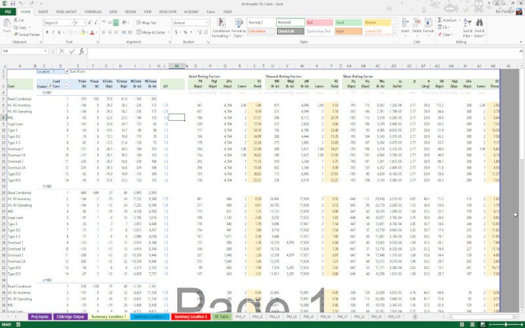Toggle Italic formatting
The width and height of the screenshot is (525, 328).
53,31
